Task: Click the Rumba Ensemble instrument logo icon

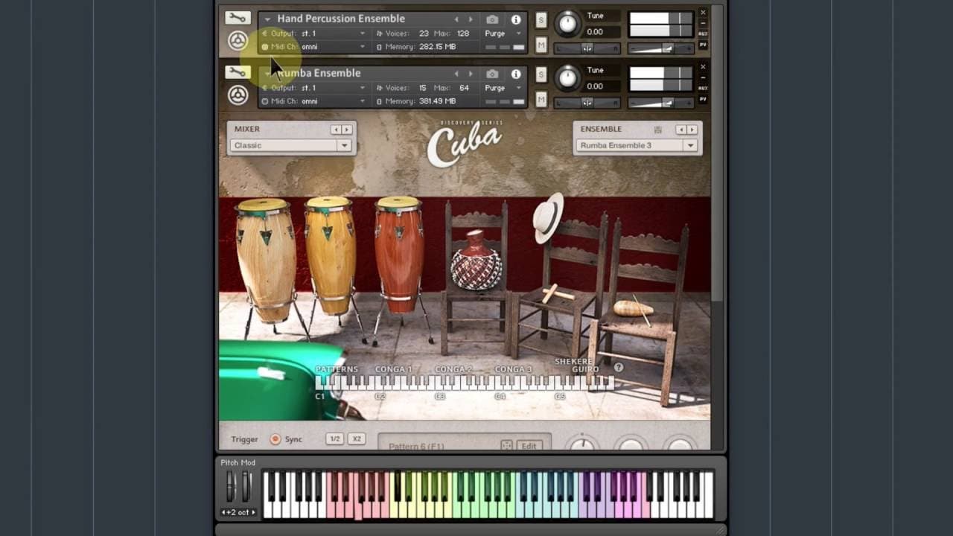Action: click(238, 95)
